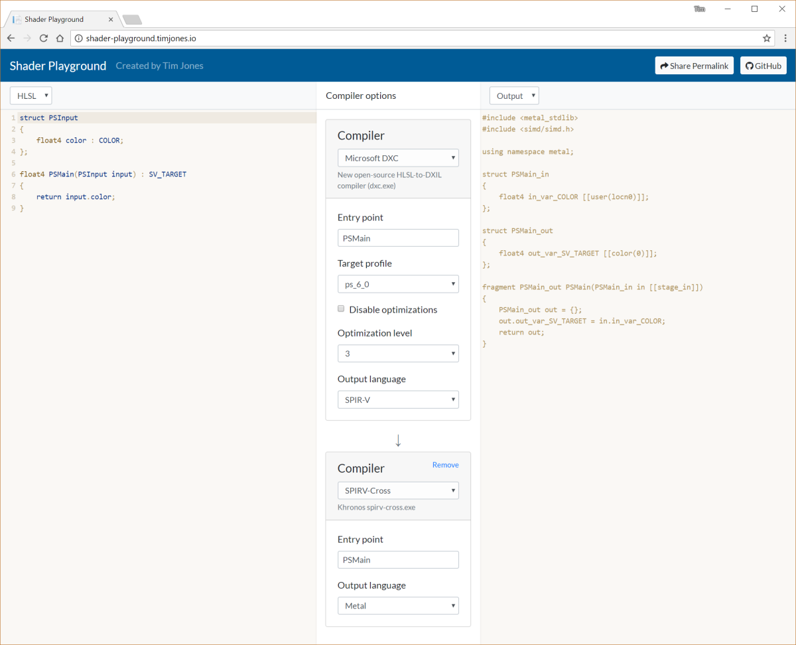Open the Output view dropdown
This screenshot has width=796, height=645.
[x=513, y=95]
